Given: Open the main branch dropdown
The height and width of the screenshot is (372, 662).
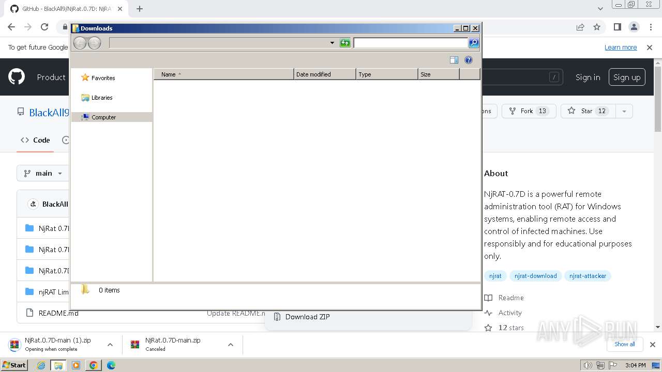Looking at the screenshot, I should point(43,173).
